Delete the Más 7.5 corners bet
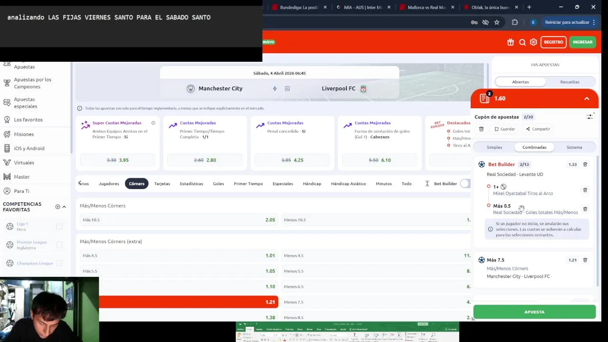 point(585,260)
